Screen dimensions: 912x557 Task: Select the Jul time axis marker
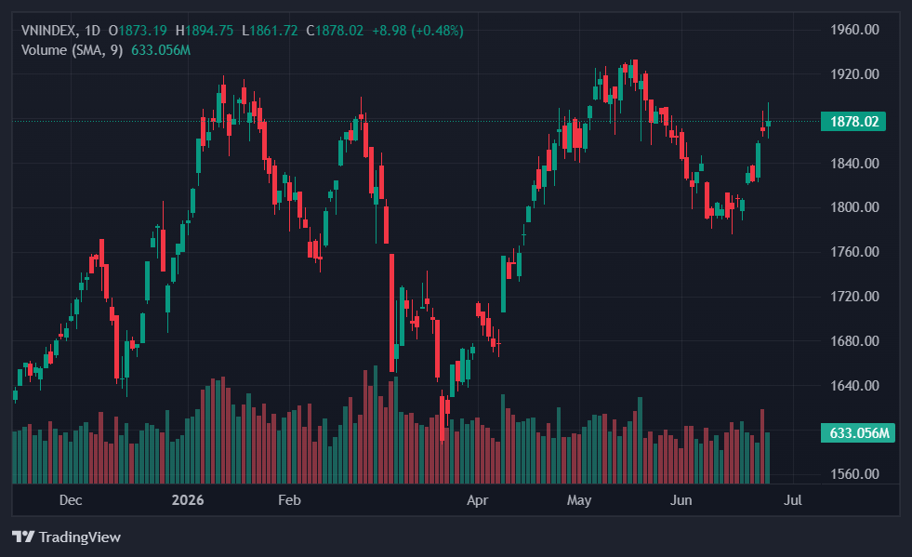[x=793, y=500]
